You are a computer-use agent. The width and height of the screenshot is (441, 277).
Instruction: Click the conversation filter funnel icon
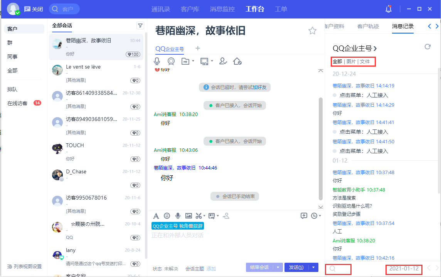(x=140, y=25)
